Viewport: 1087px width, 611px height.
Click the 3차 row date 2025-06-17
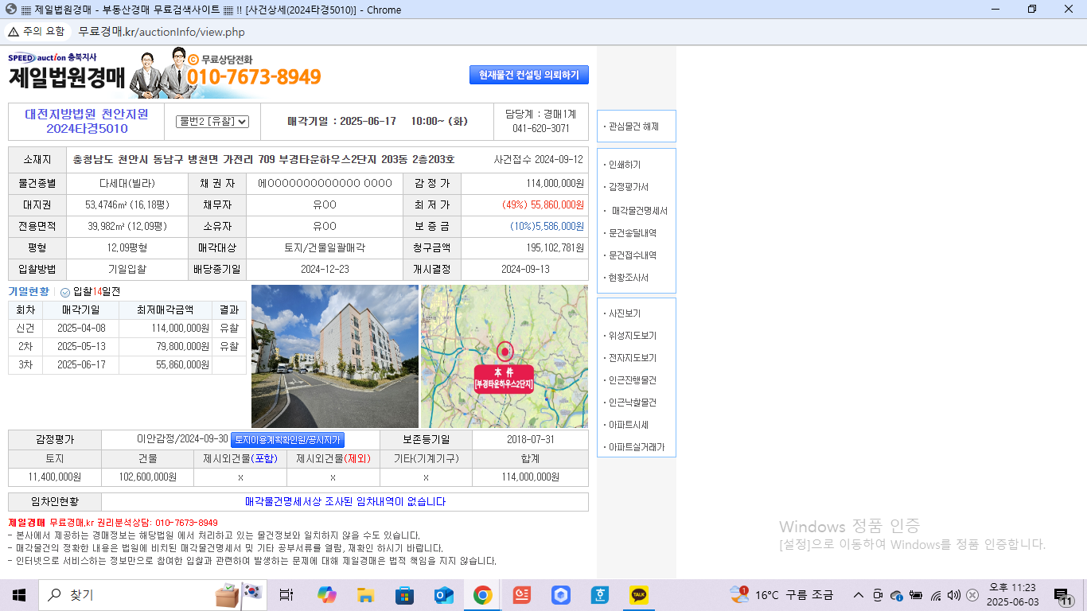click(x=81, y=365)
